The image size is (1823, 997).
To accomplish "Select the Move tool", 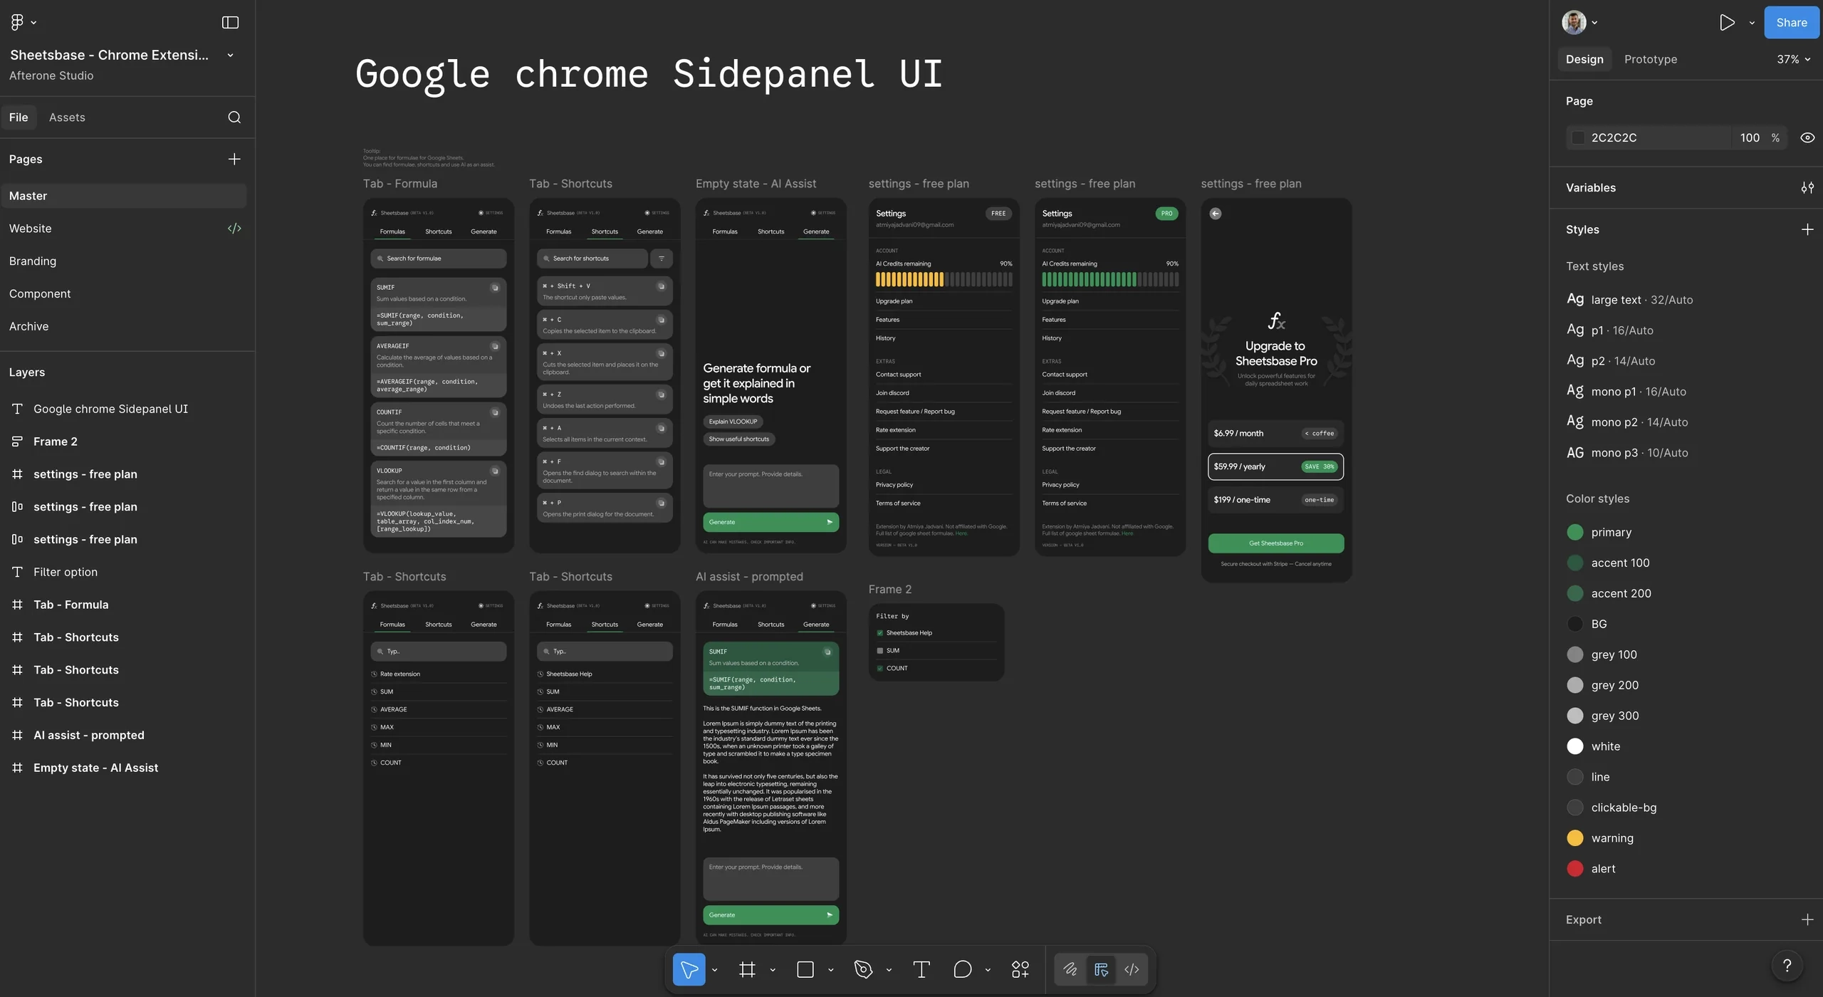I will (689, 969).
